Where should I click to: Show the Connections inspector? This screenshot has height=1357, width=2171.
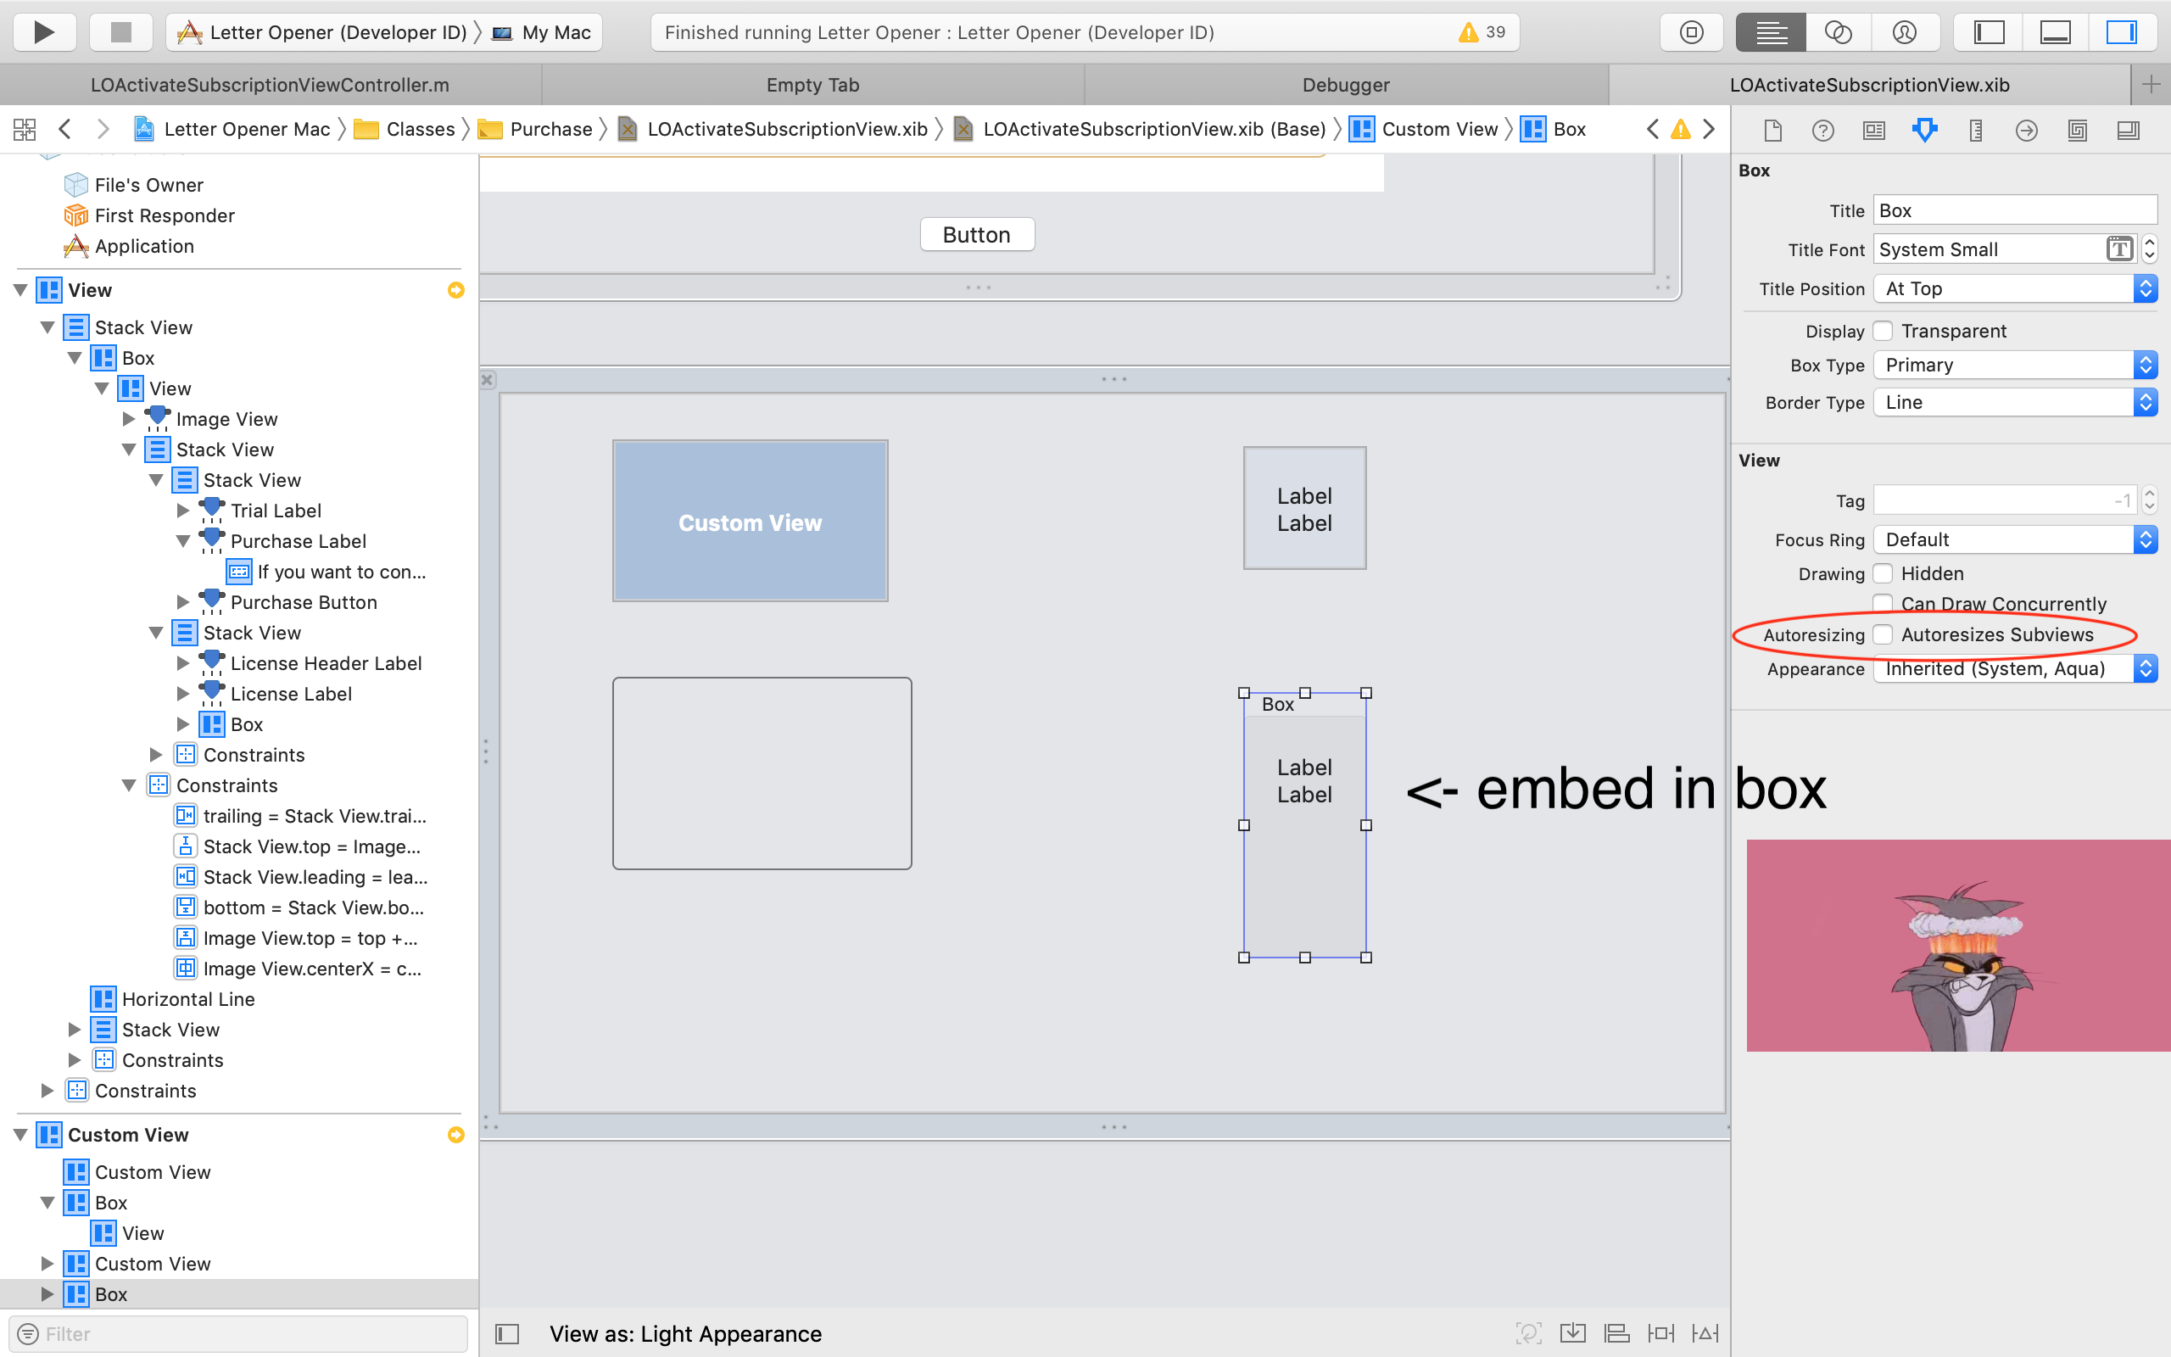(2026, 130)
